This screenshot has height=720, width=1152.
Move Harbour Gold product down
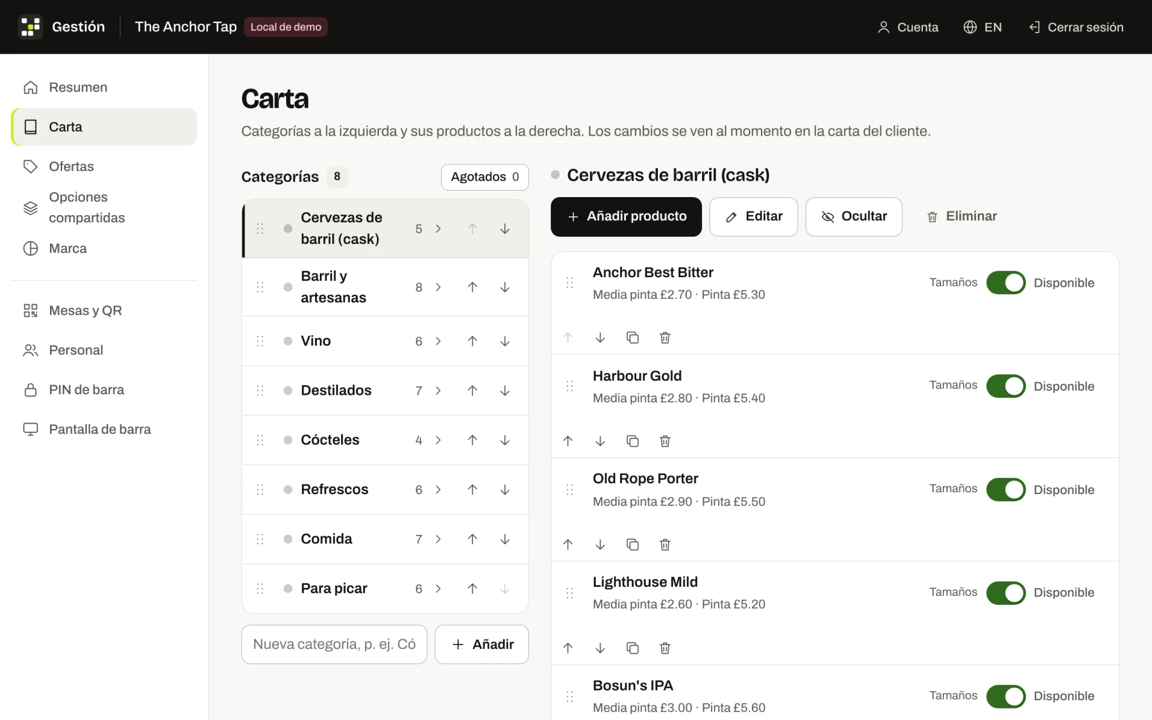tap(600, 441)
